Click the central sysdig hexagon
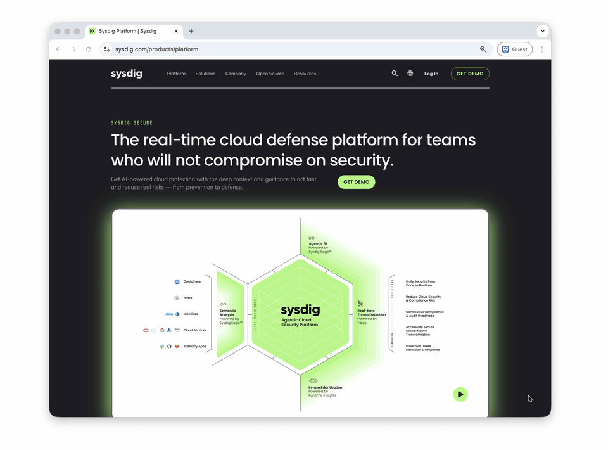This screenshot has height=450, width=608. coord(300,314)
